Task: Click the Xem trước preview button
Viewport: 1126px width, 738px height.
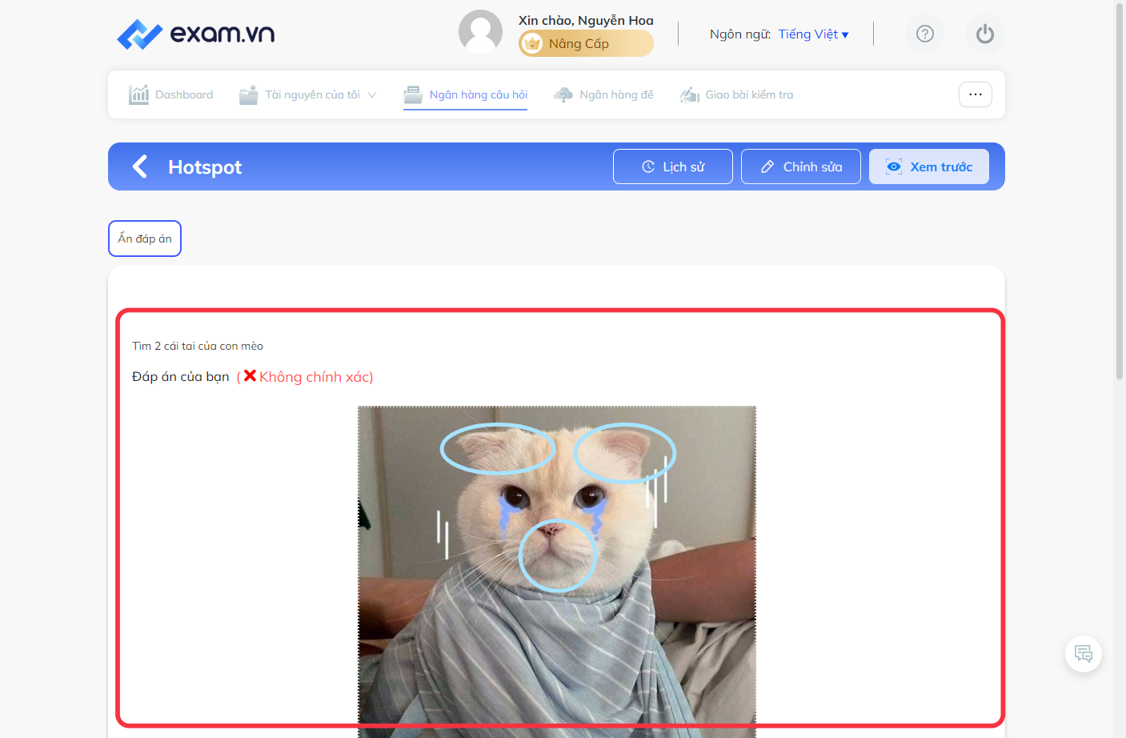Action: click(x=929, y=166)
